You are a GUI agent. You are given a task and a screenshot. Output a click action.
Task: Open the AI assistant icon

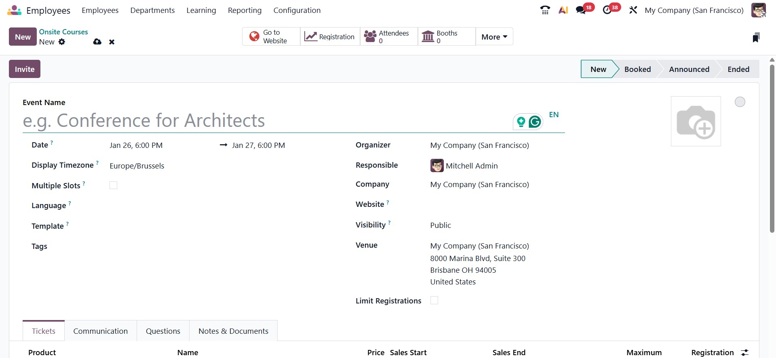point(563,10)
